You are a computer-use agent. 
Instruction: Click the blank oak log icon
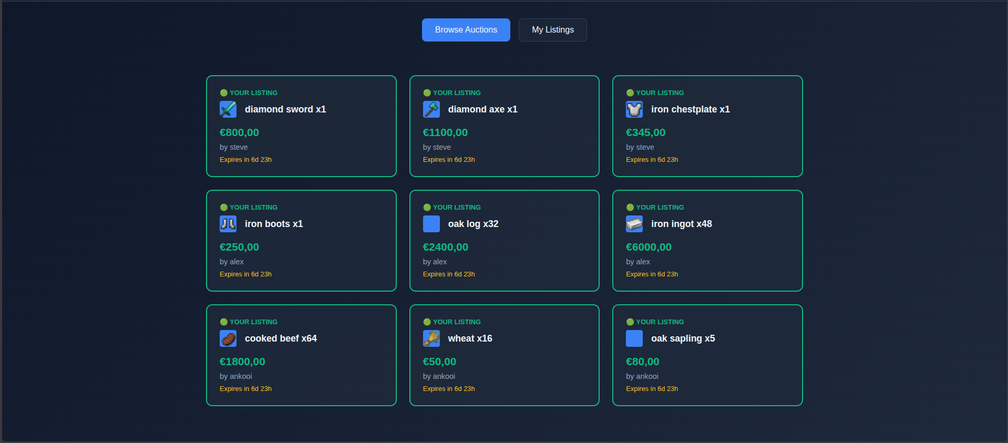click(x=431, y=224)
